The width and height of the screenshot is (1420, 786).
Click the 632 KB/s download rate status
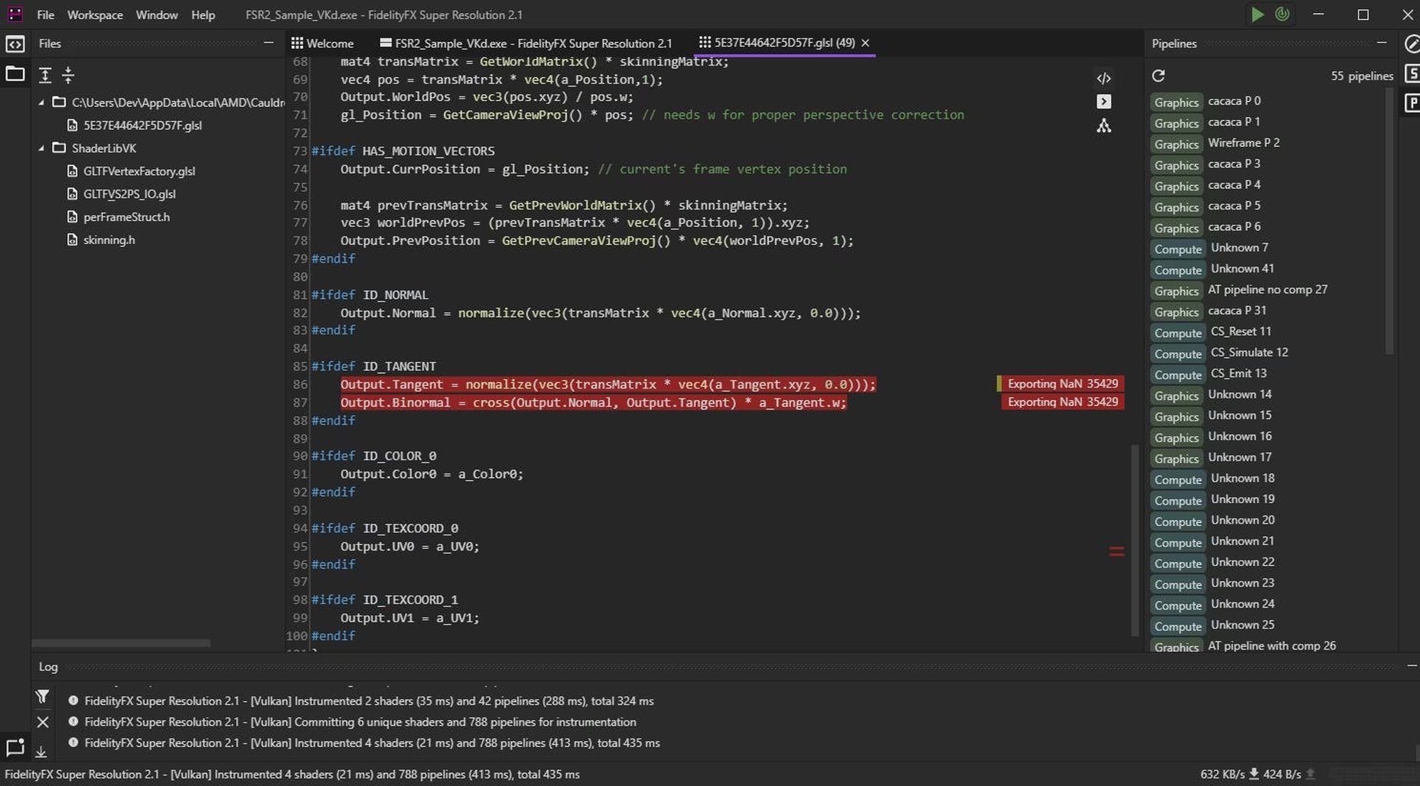pyautogui.click(x=1223, y=774)
